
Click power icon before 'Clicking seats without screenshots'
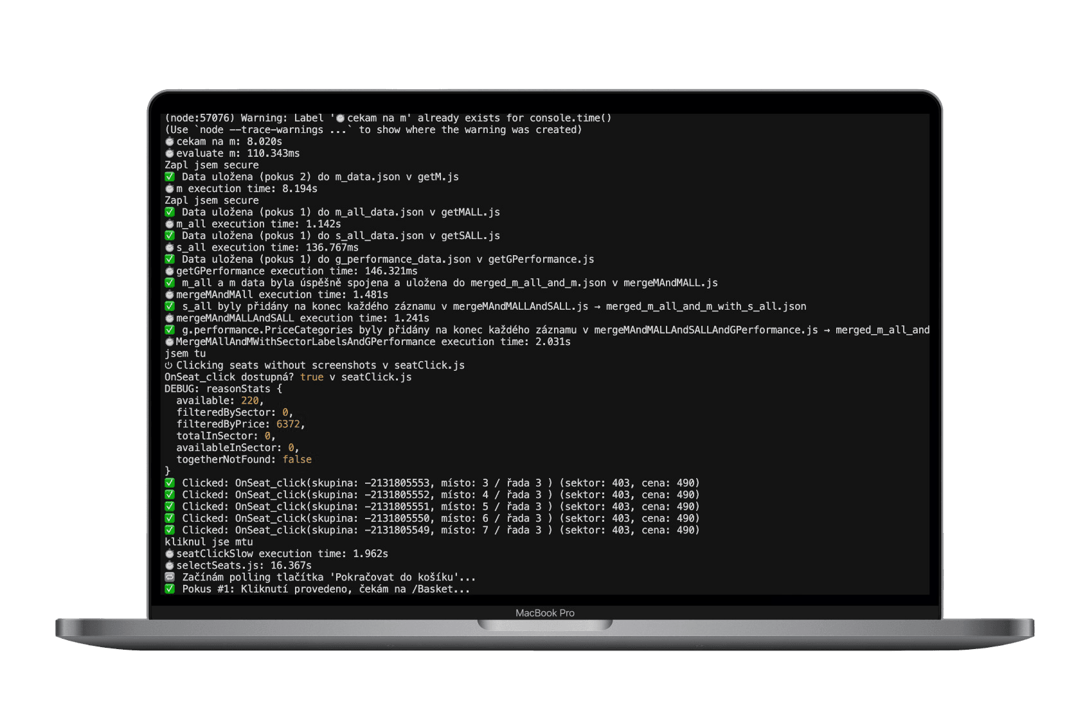(169, 365)
